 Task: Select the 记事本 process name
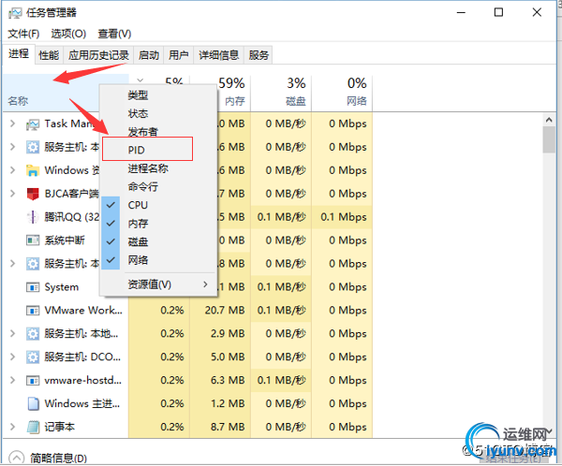(60, 427)
